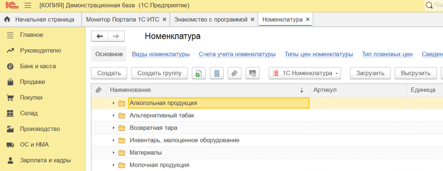Click the Создать группу button
The height and width of the screenshot is (171, 443).
pos(159,73)
